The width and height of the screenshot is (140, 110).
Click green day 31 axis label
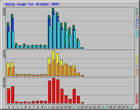pos(131,107)
